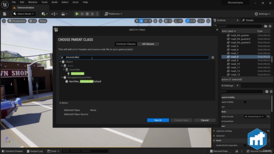274x154 pixels.
Task: Open the cinematics clapboard menu
Action: (64, 14)
